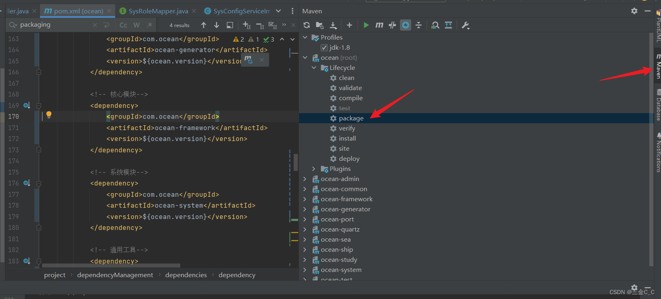Toggle match case Cc option
Image resolution: width=661 pixels, height=299 pixels.
[x=123, y=25]
